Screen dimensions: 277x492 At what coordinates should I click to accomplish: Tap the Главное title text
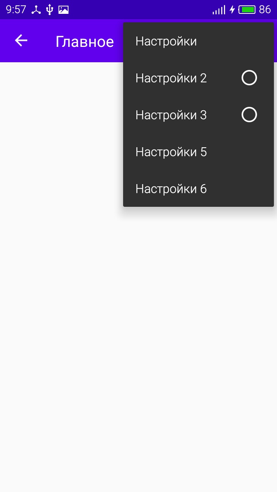point(85,42)
